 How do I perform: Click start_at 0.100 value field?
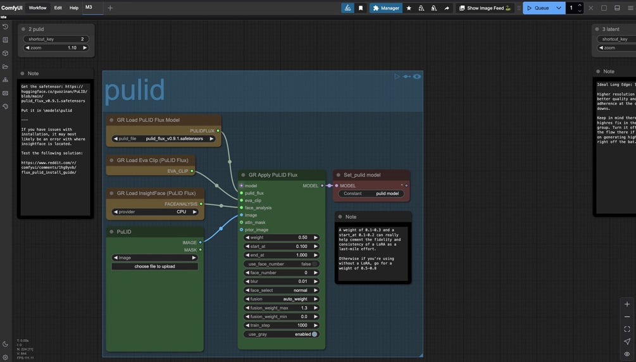281,246
